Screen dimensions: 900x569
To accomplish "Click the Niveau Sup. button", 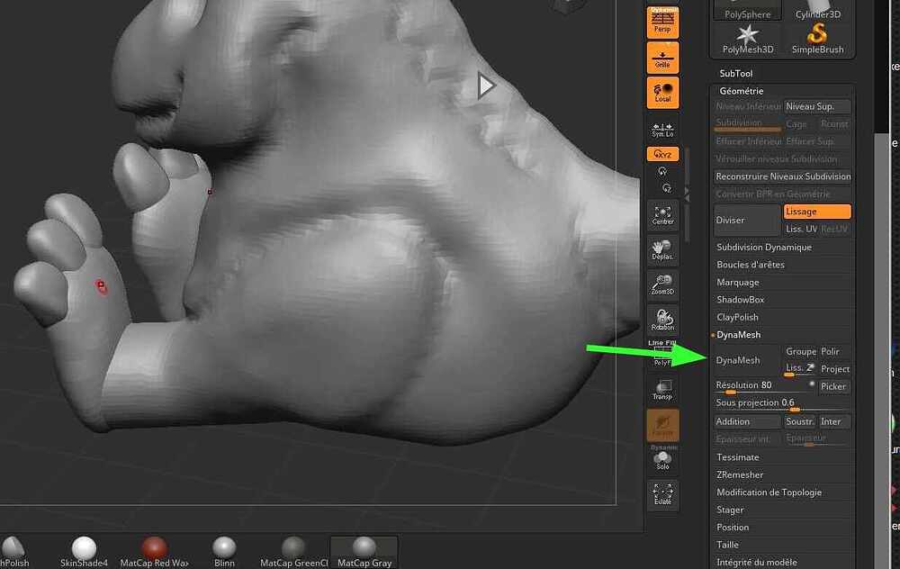I will pos(817,106).
